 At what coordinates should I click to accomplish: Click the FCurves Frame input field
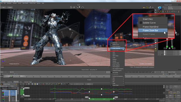[77, 84]
